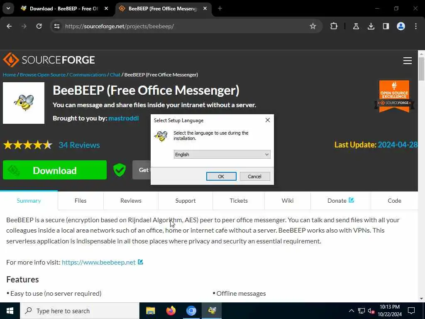This screenshot has width=425, height=319.
Task: Click the Home breadcrumb link
Action: (10, 75)
